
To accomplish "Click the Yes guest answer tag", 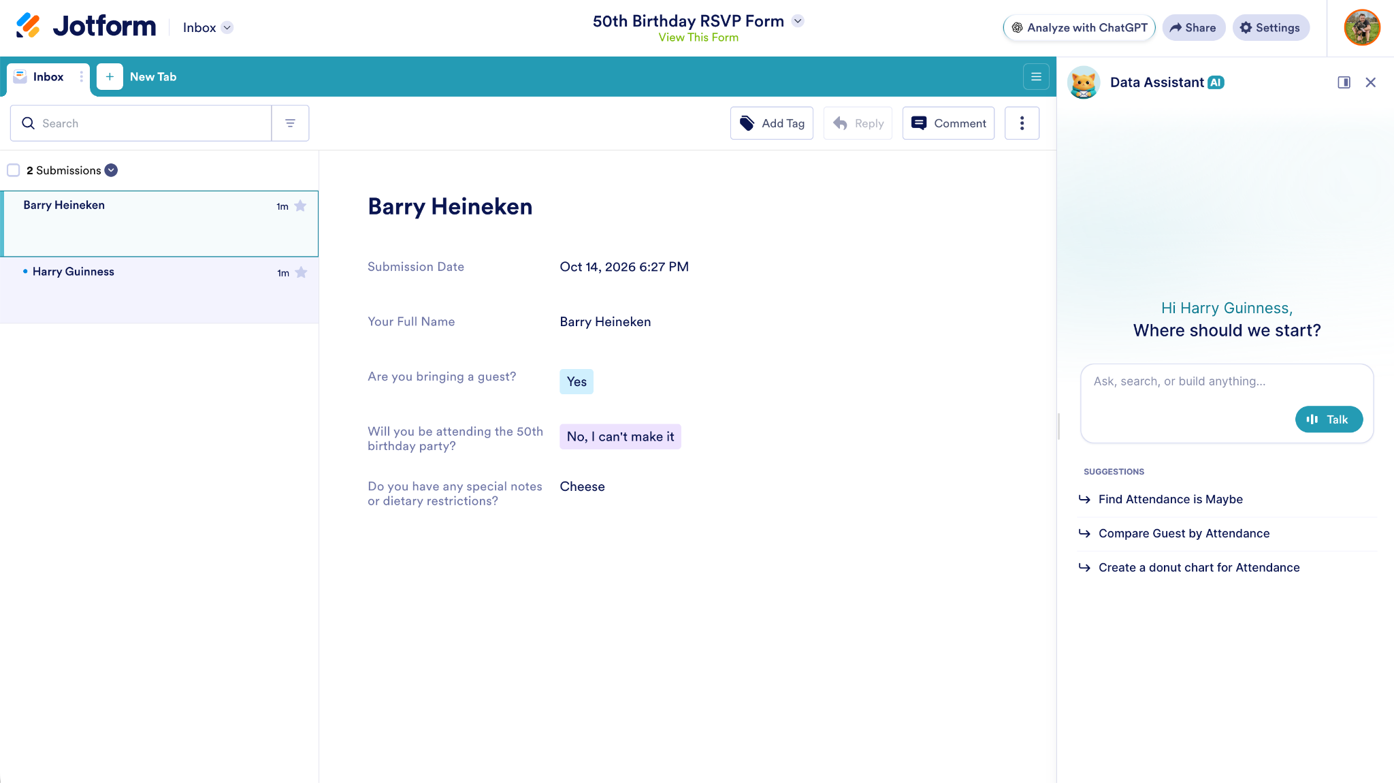I will pyautogui.click(x=577, y=382).
